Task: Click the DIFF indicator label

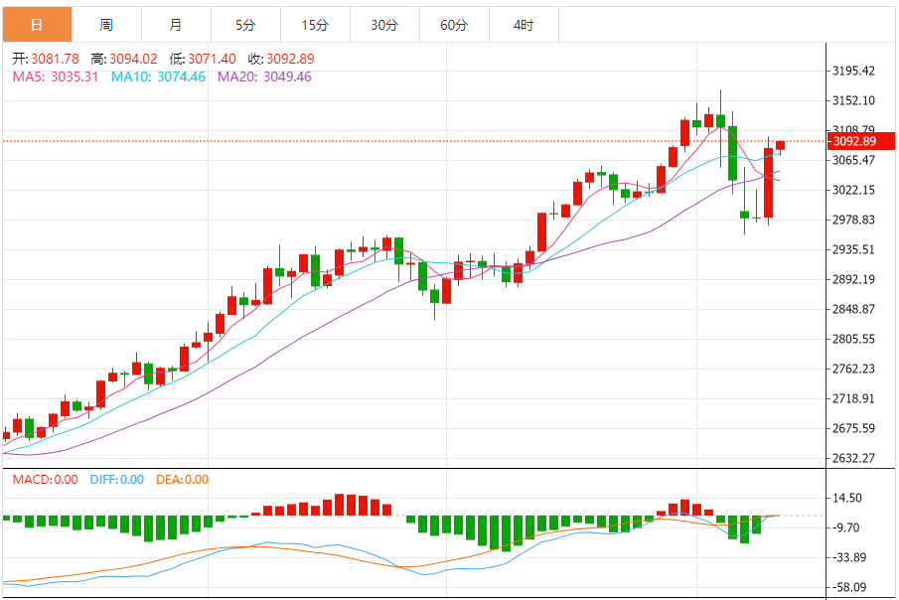Action: [x=117, y=480]
